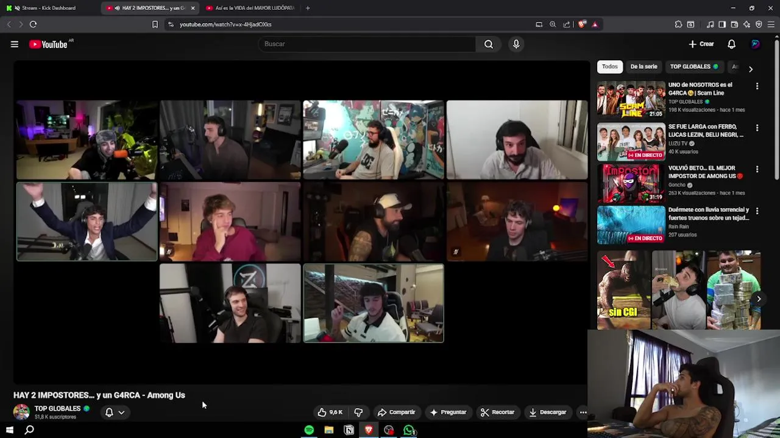Open the Leo AI sparkle icon

pyautogui.click(x=746, y=24)
